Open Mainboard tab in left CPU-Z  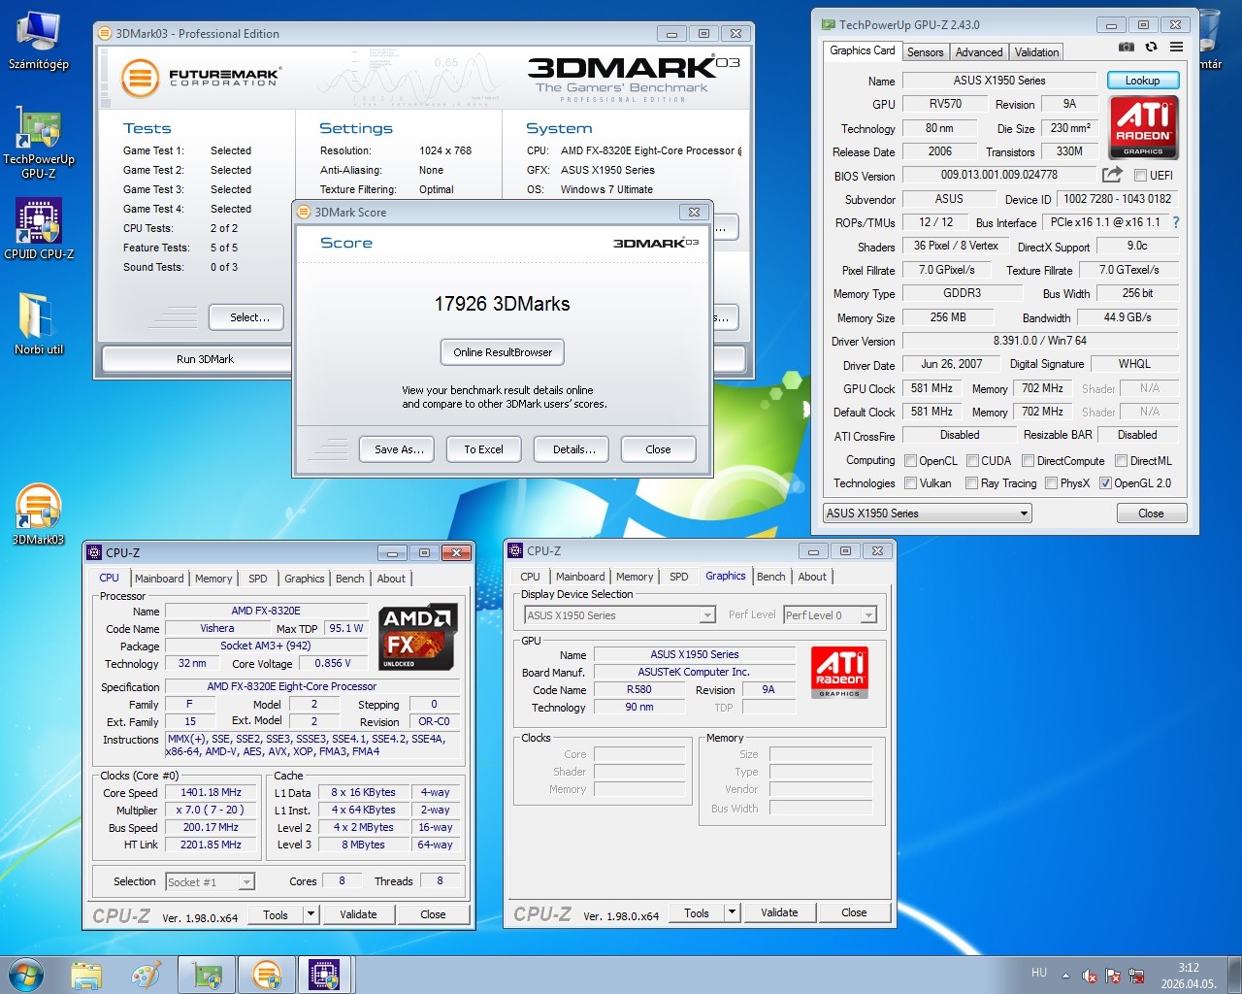pyautogui.click(x=159, y=579)
